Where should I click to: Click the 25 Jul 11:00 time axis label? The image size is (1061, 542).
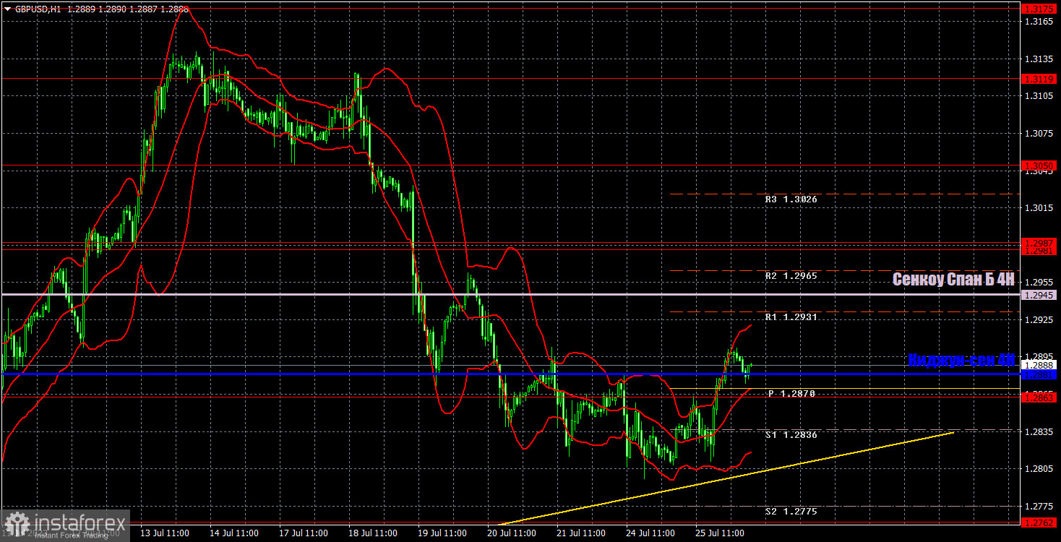(x=720, y=533)
